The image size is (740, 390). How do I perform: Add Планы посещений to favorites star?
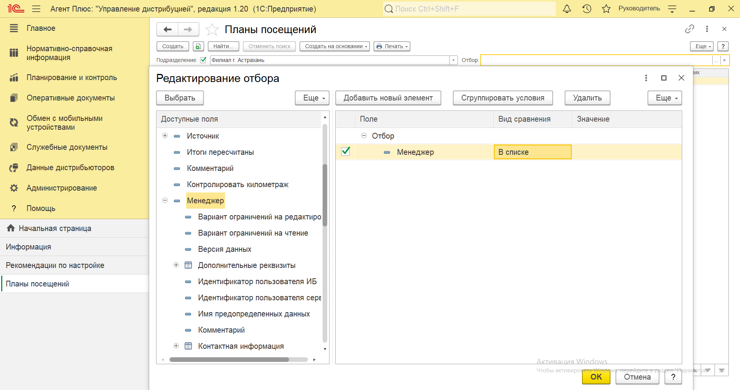click(212, 29)
